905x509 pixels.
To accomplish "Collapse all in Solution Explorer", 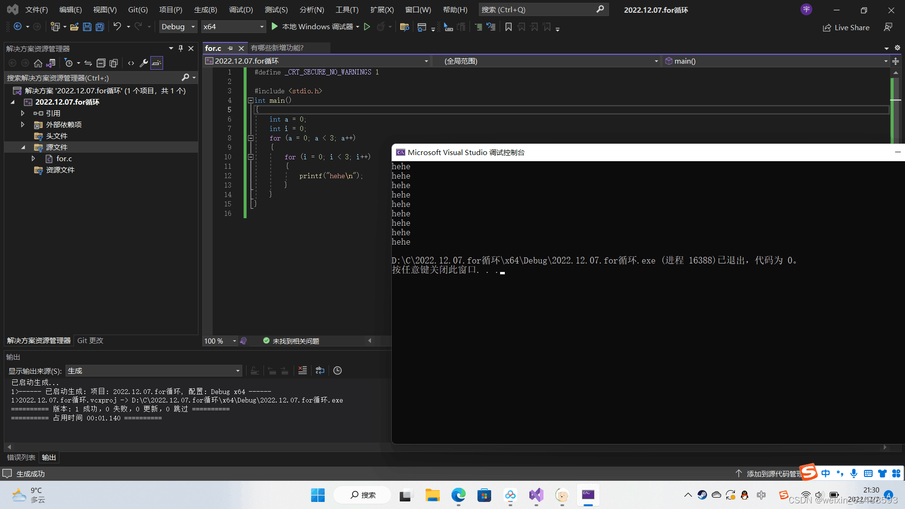I will 101,63.
